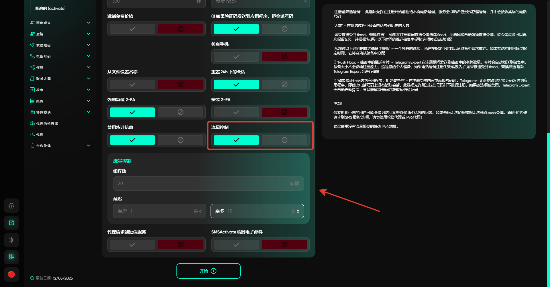
Task: Expand the 特殊模块 sidebar section
Action: tap(89, 112)
